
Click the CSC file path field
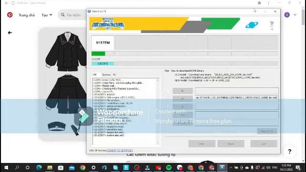pyautogui.click(x=237, y=115)
